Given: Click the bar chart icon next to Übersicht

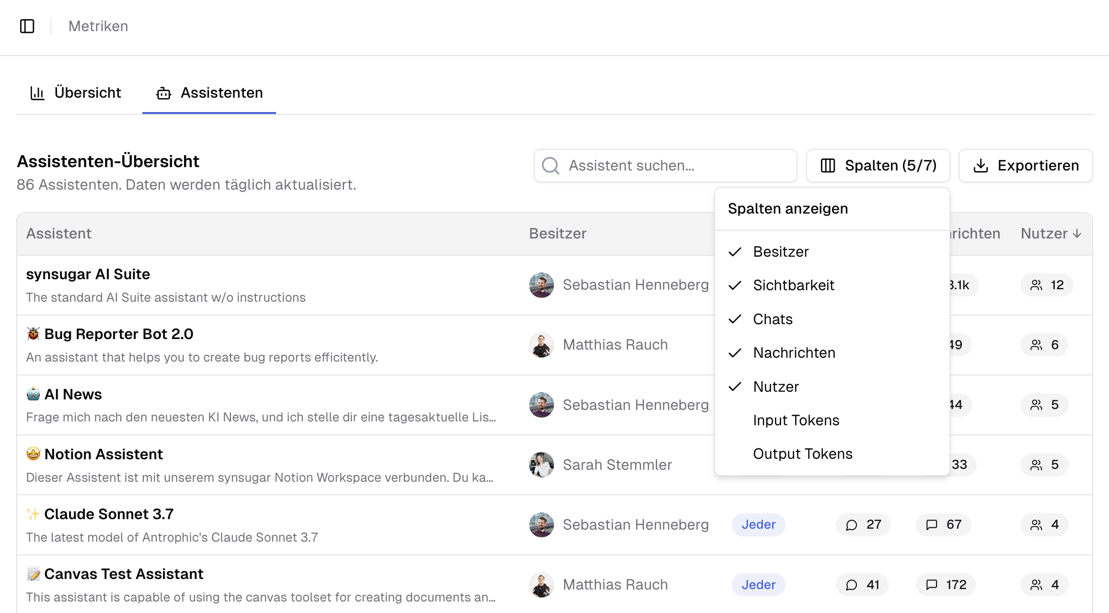Looking at the screenshot, I should tap(37, 92).
